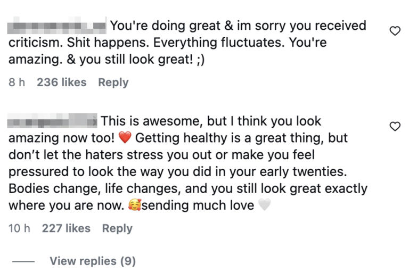The width and height of the screenshot is (409, 272).
Task: Click the "8 h" timestamp
Action: (17, 83)
